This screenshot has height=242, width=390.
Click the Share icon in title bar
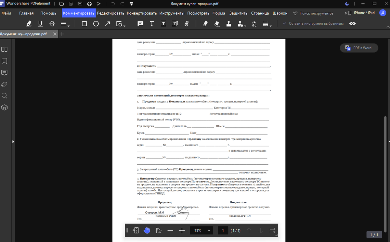(99, 4)
